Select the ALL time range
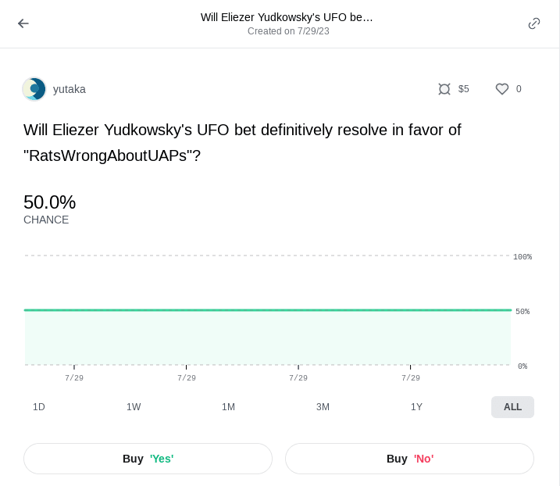The height and width of the screenshot is (486, 560). 512,407
